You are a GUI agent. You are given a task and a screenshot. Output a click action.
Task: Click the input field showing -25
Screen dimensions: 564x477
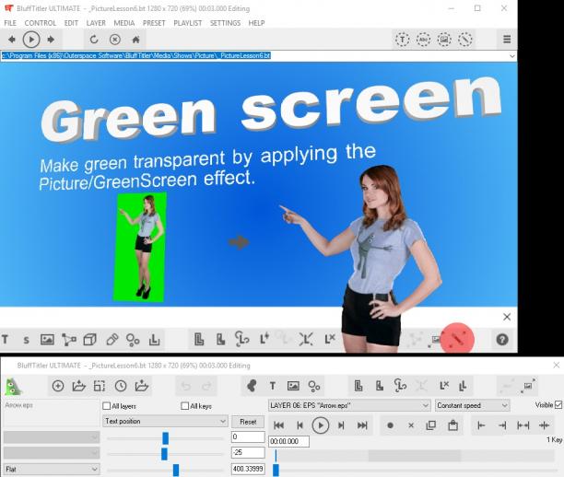click(248, 452)
